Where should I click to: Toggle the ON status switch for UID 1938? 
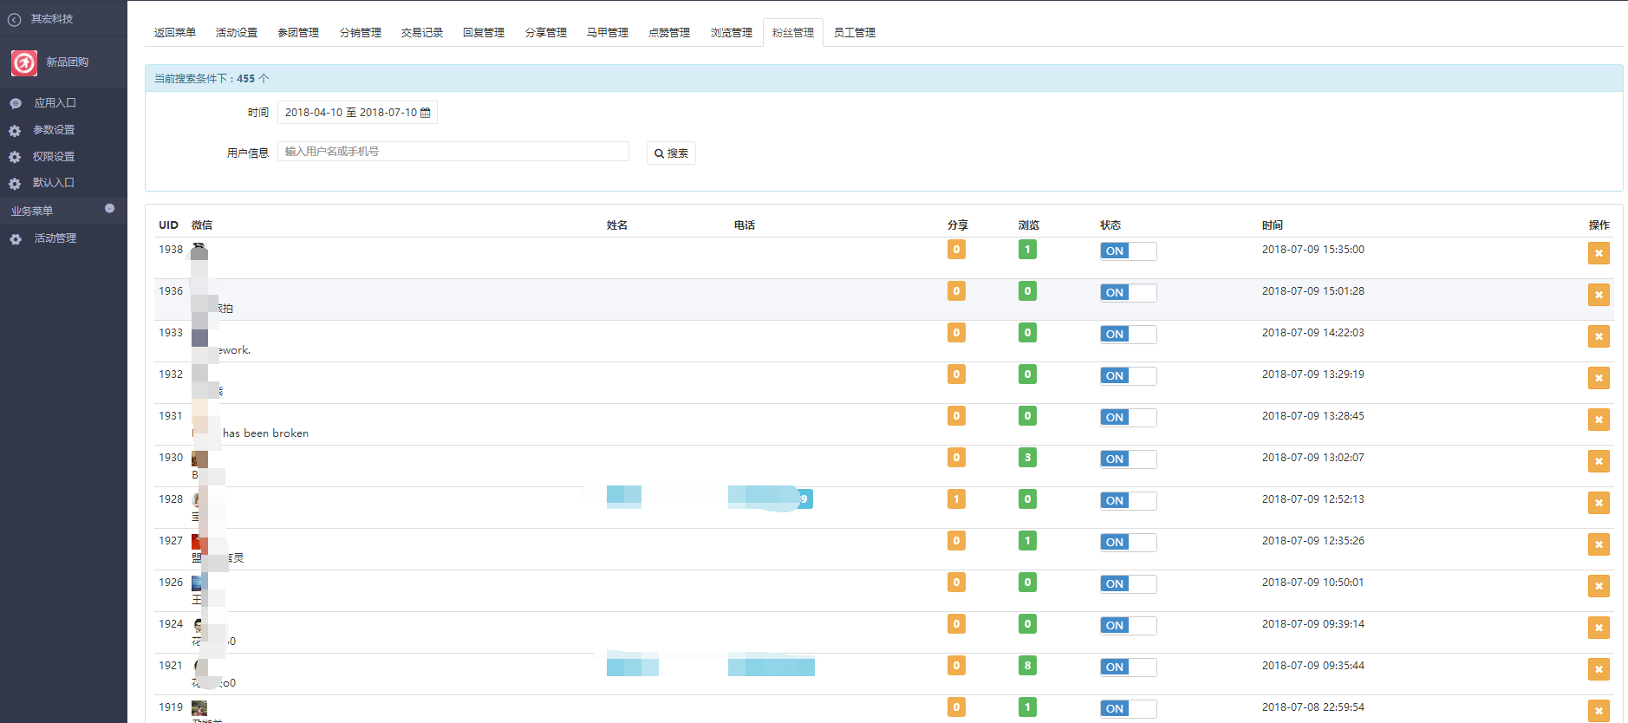(1128, 251)
